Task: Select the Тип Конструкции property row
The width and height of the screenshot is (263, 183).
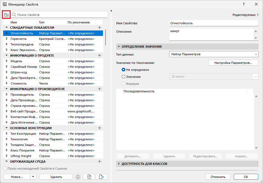Action: tap(53, 134)
